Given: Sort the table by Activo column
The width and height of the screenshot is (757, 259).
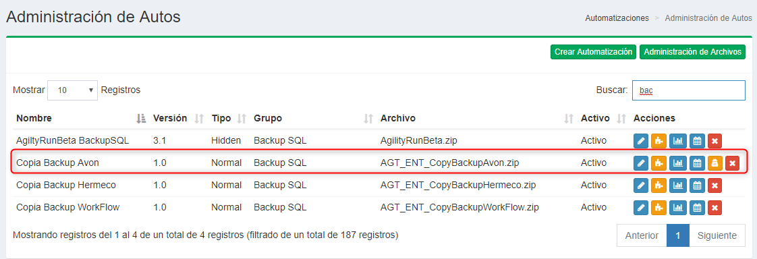Looking at the screenshot, I should pyautogui.click(x=603, y=118).
